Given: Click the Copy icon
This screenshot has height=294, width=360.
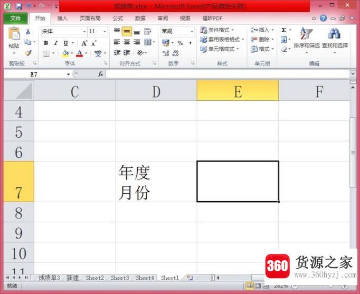Looking at the screenshot, I should coord(28,42).
